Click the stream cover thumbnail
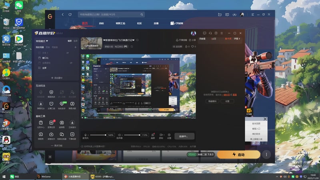The height and width of the screenshot is (180, 320). coord(92,43)
